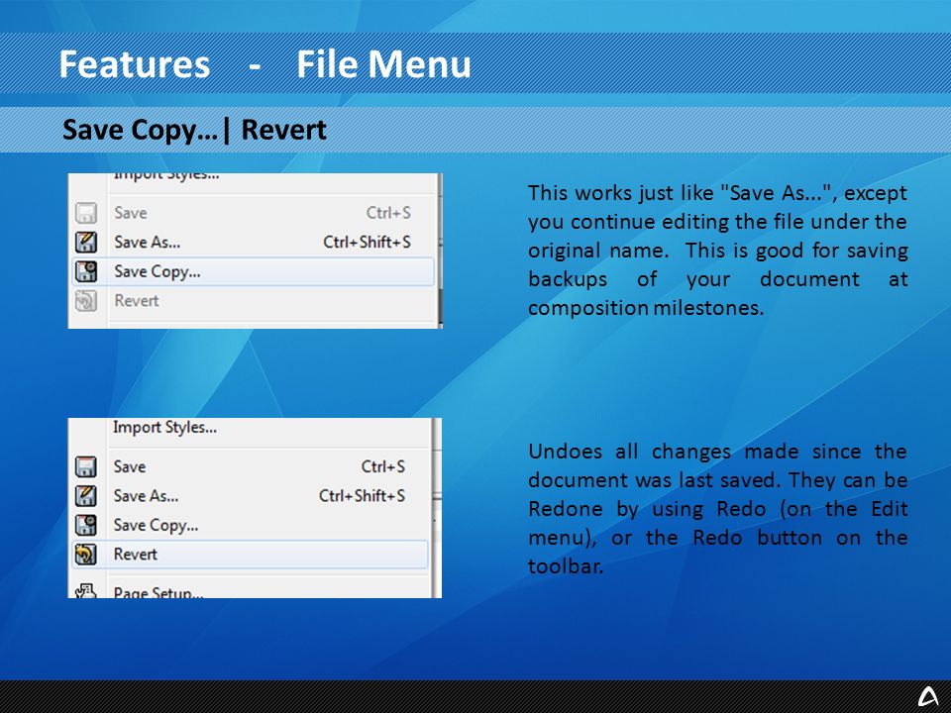
Task: Choose the highlighted Revert entry in the lower menu
Action: tap(250, 555)
